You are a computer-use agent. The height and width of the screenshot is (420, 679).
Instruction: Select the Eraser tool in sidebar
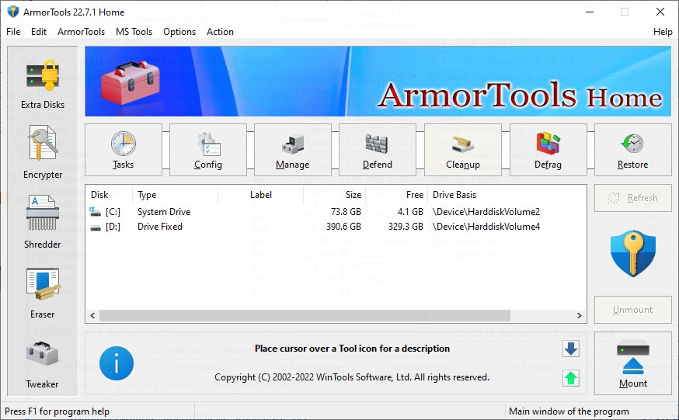coord(43,292)
